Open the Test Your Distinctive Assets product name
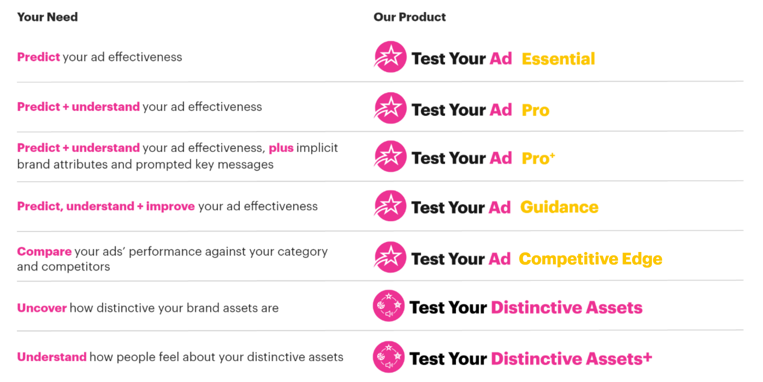The image size is (763, 382). tap(526, 308)
